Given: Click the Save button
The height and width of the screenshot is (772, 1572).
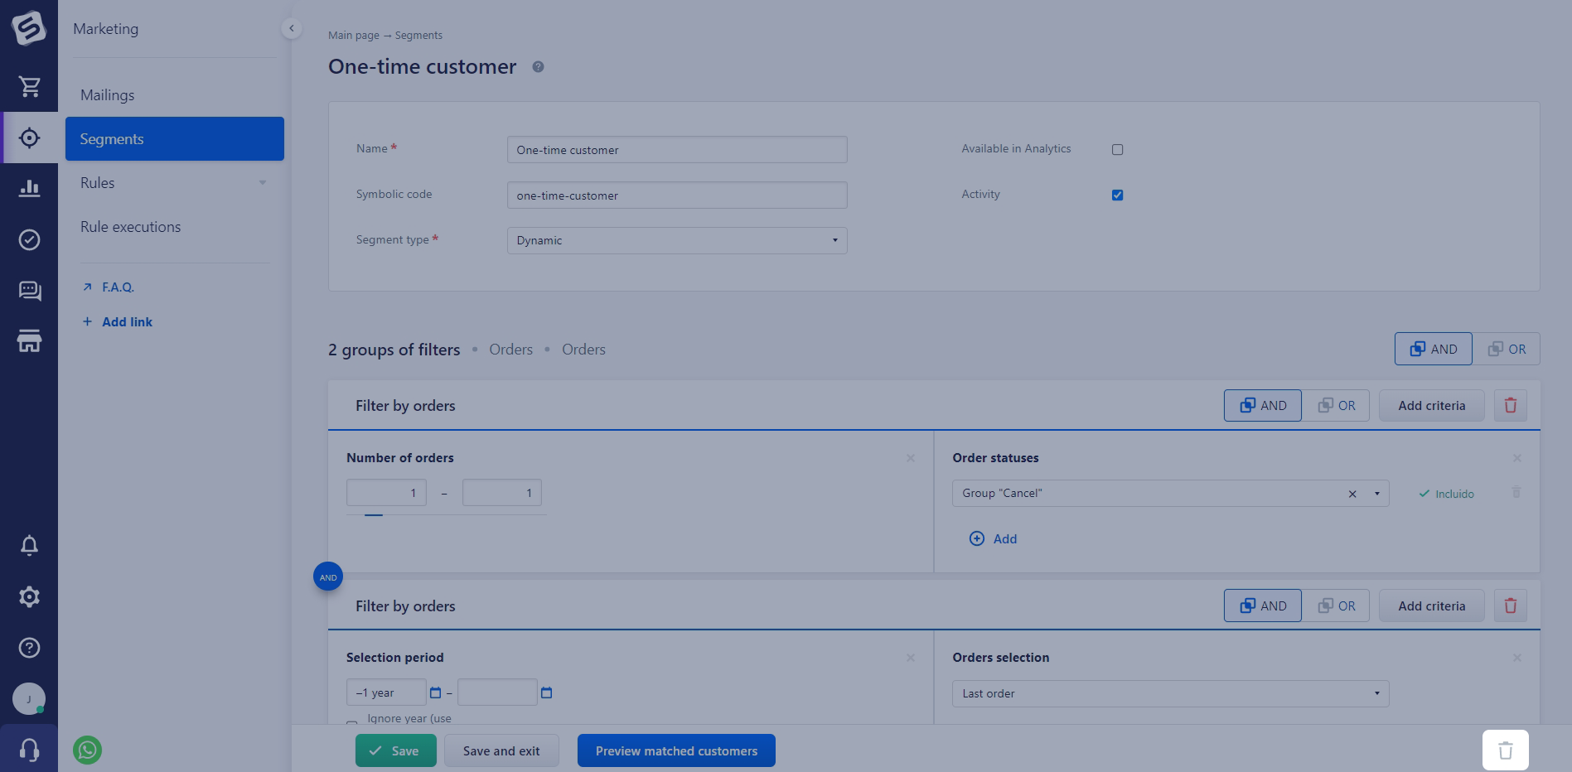Looking at the screenshot, I should [x=396, y=750].
